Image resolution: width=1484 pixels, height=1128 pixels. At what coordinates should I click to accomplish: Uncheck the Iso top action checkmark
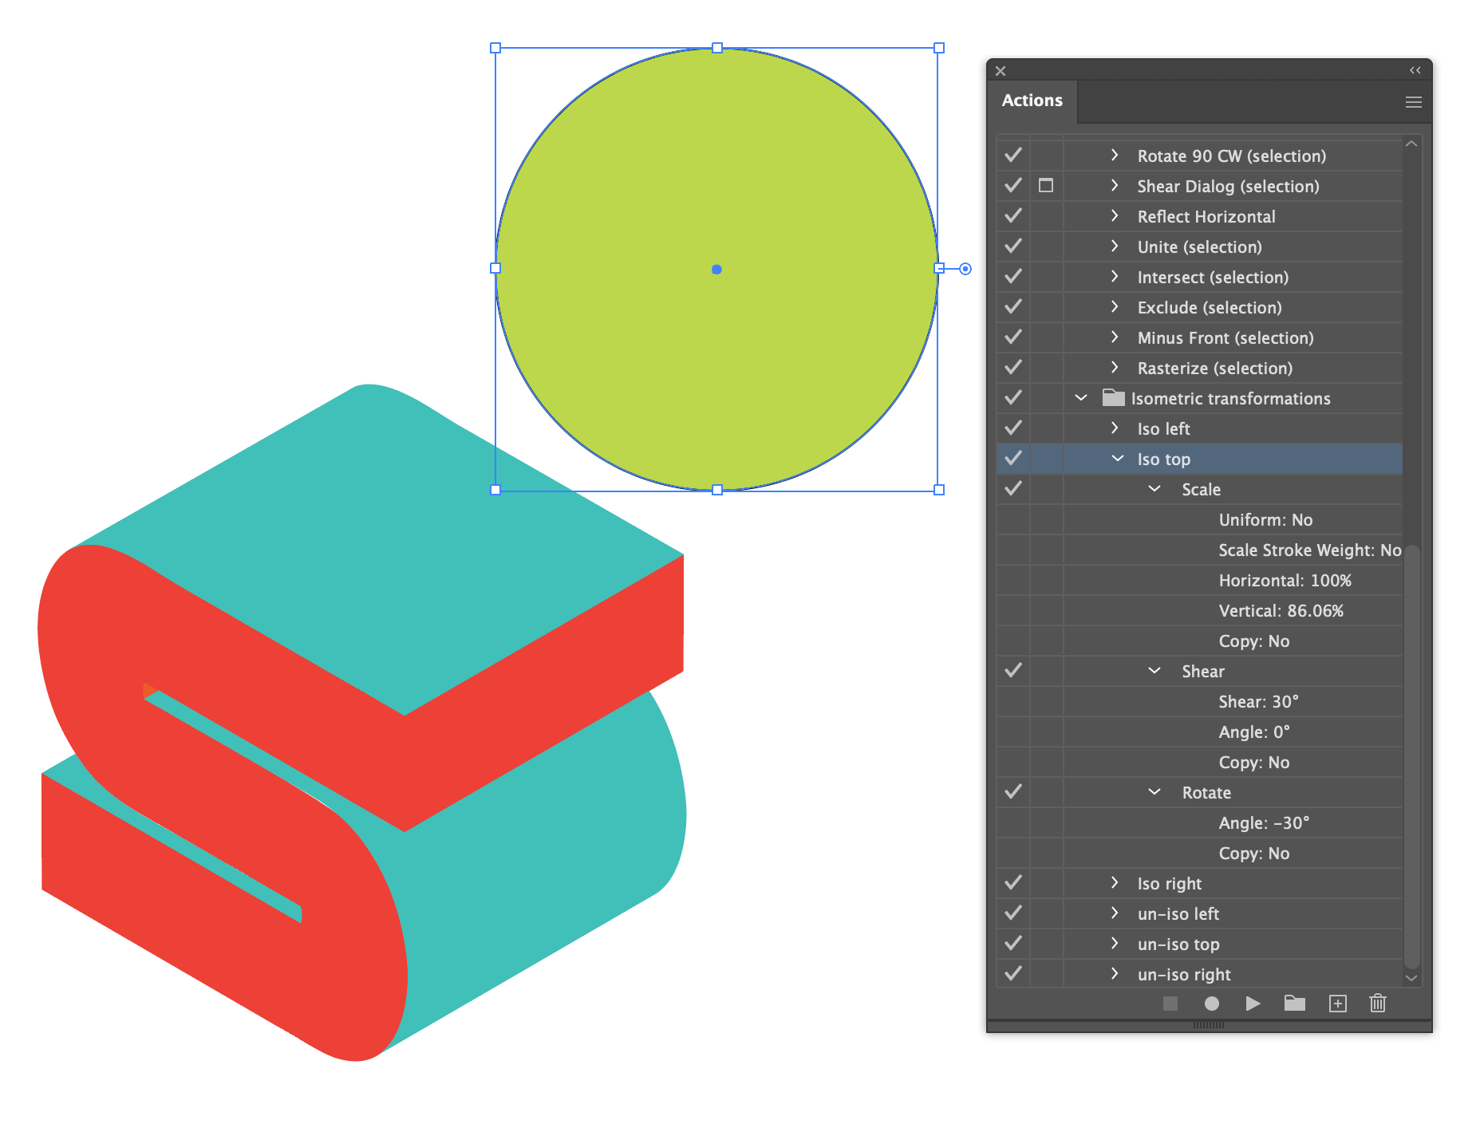click(x=1012, y=458)
